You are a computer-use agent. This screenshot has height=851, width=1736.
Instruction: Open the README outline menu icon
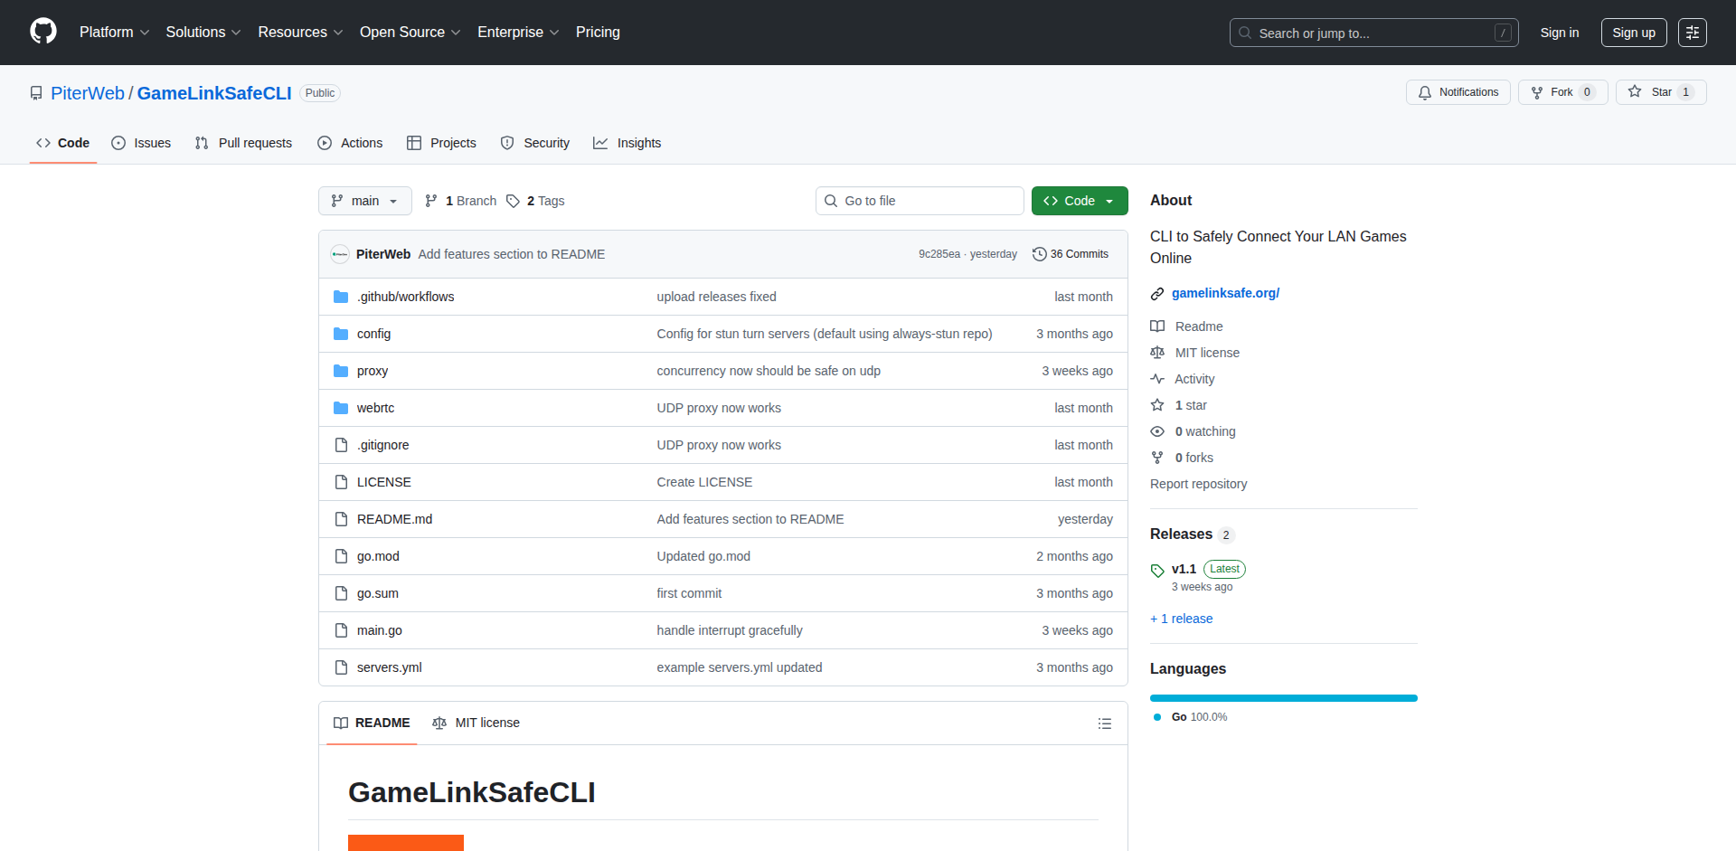coord(1104,723)
